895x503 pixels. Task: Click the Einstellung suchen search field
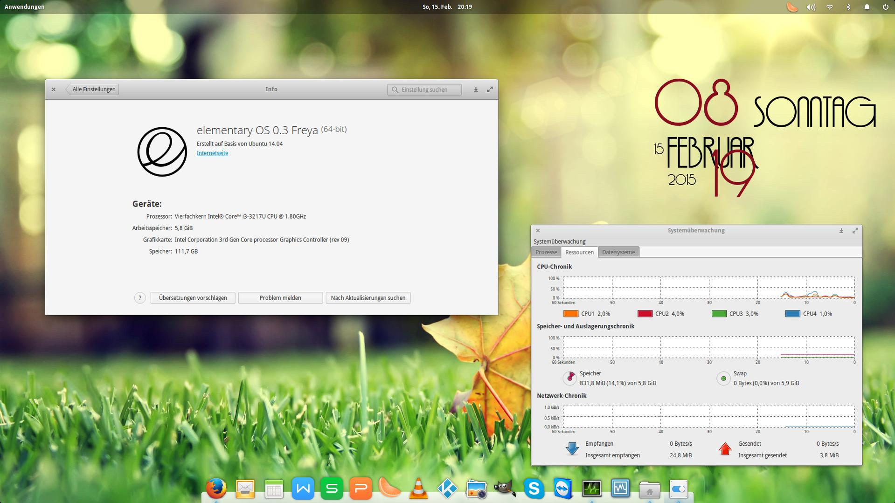point(424,90)
